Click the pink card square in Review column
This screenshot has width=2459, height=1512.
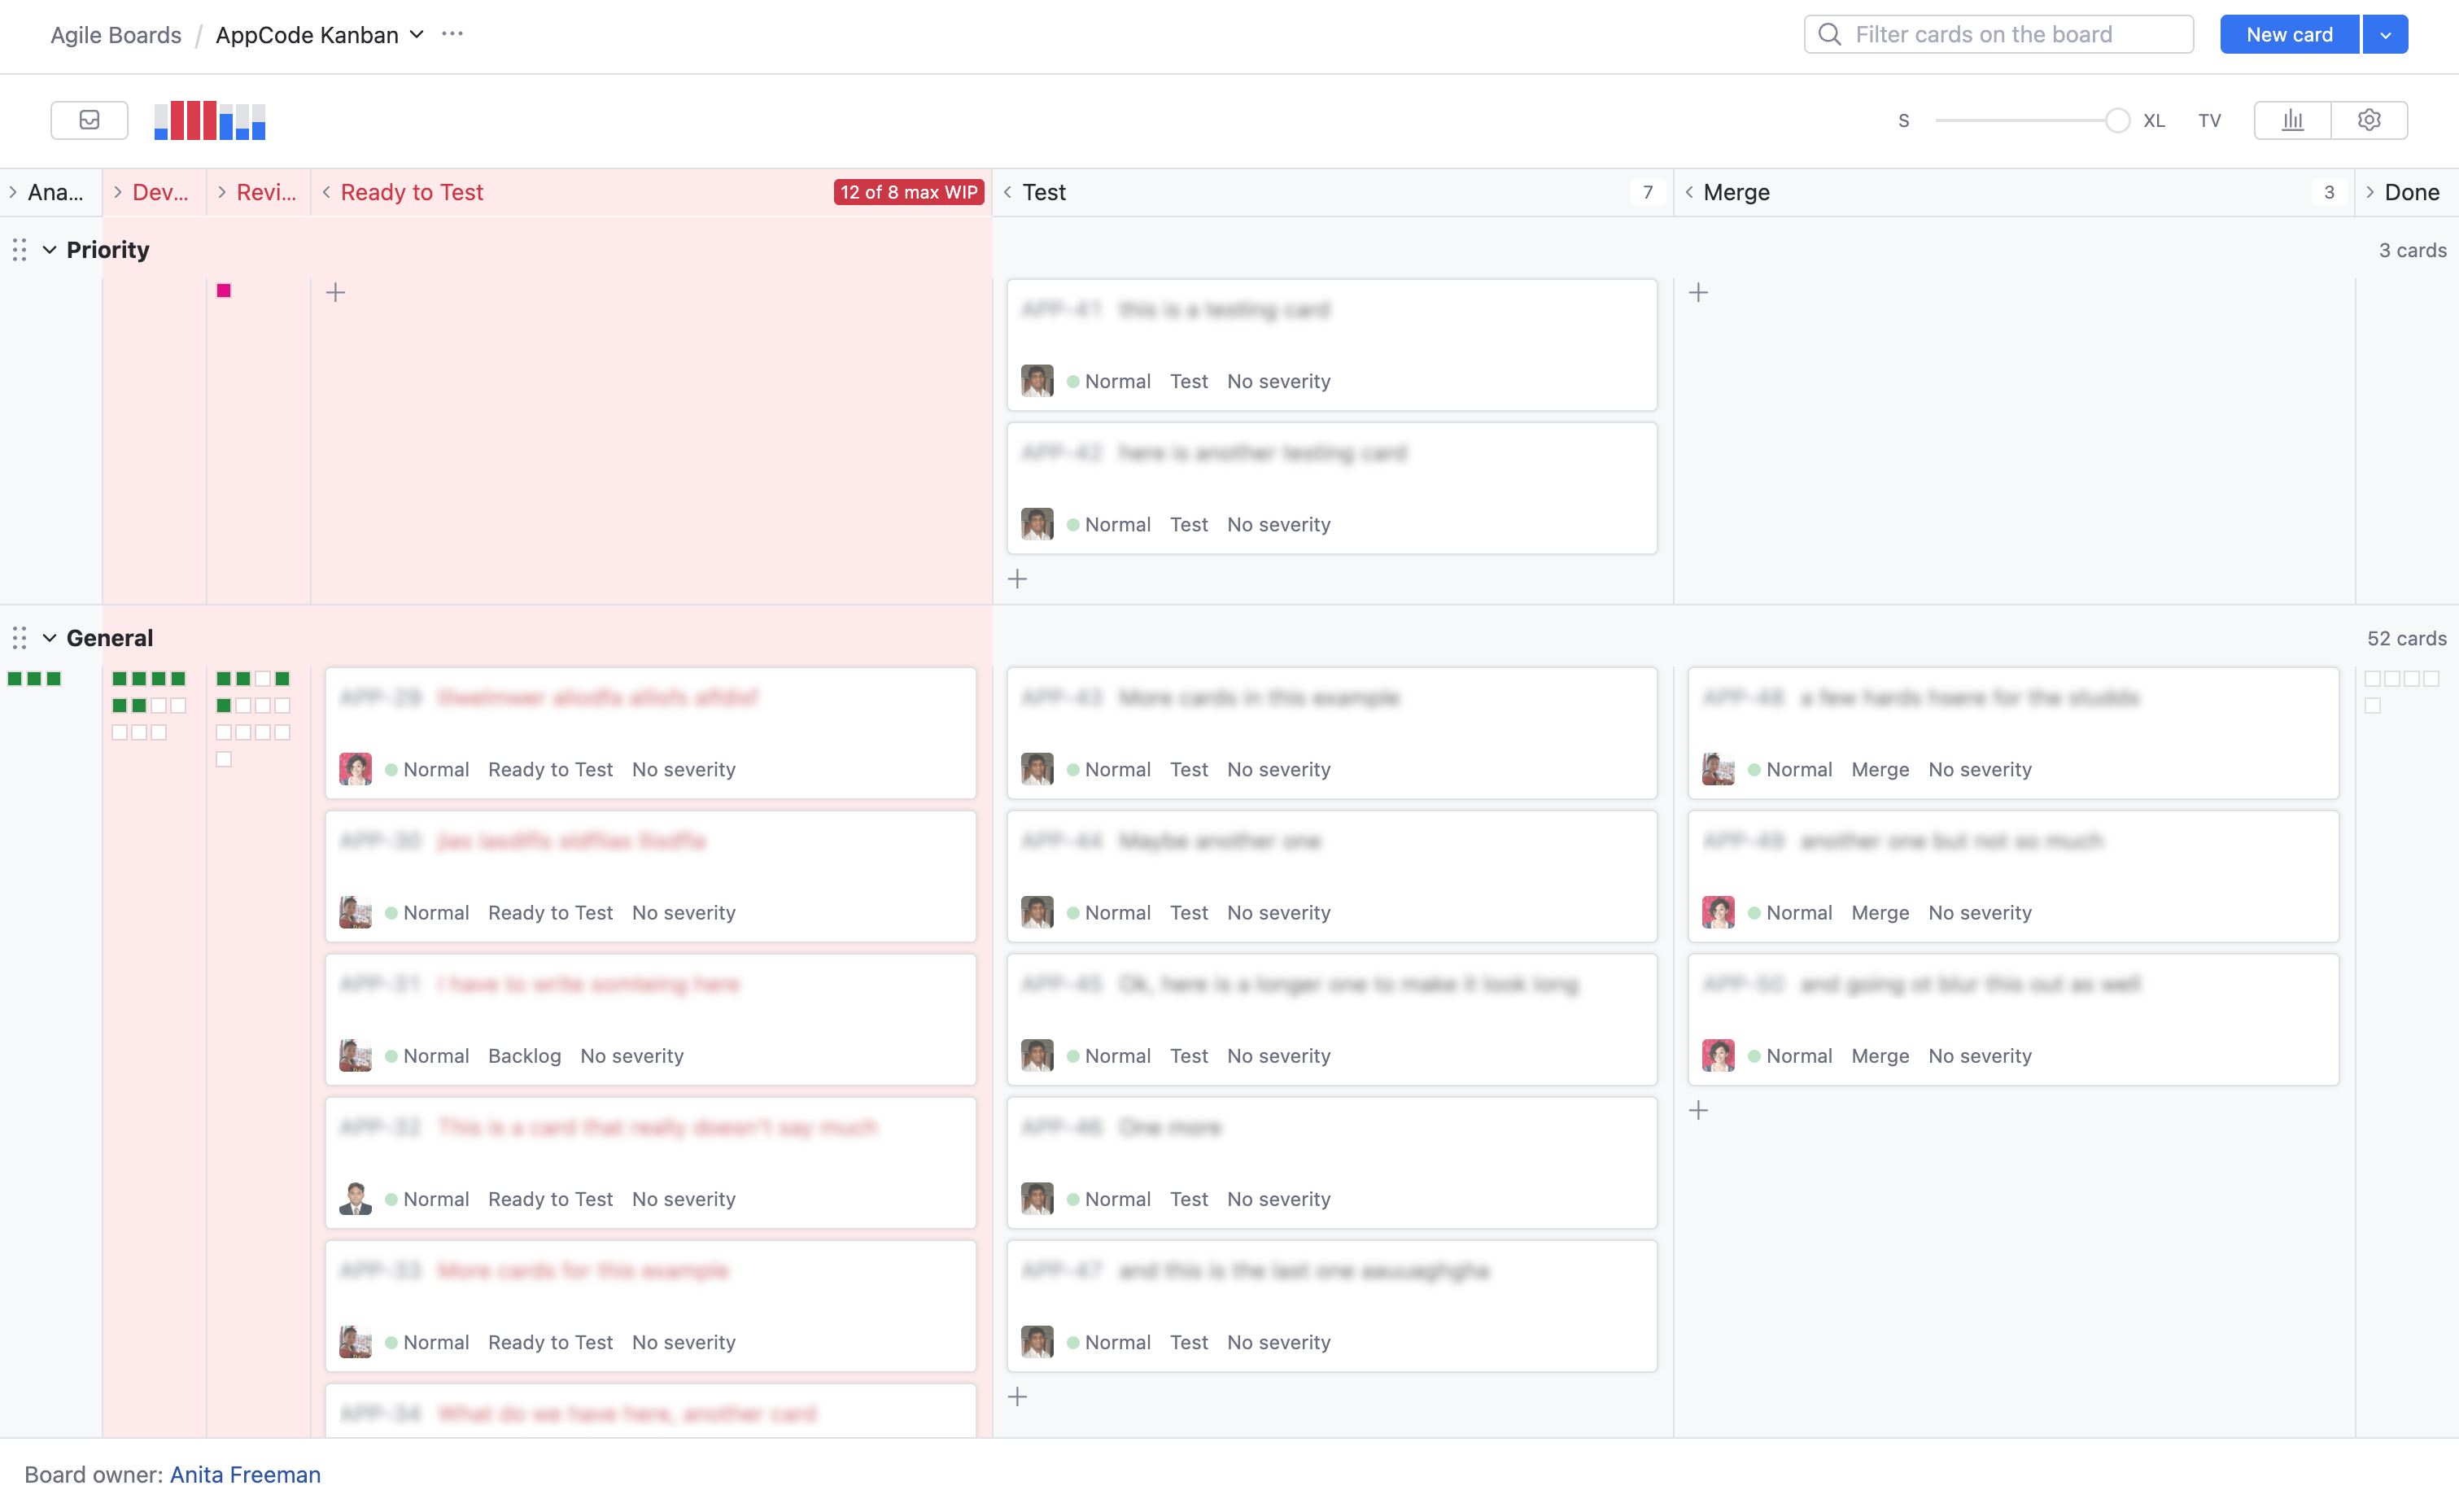coord(224,291)
